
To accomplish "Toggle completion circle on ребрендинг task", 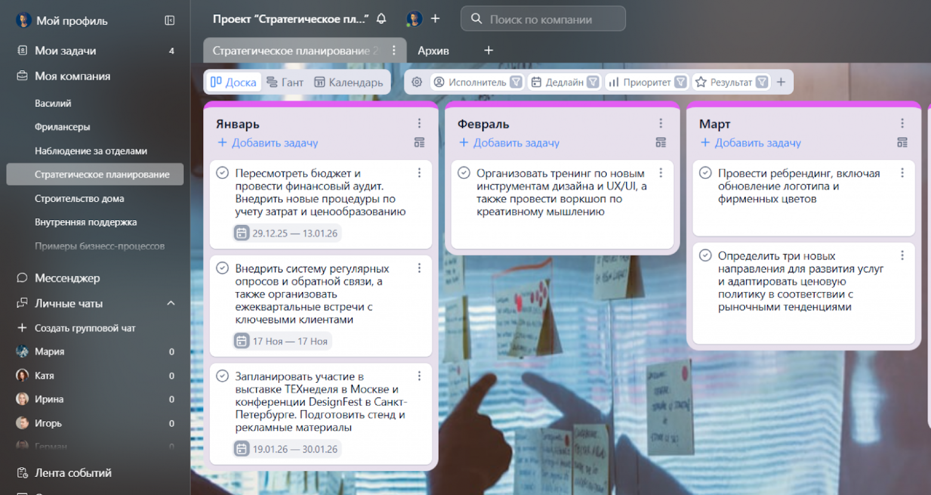I will point(706,173).
